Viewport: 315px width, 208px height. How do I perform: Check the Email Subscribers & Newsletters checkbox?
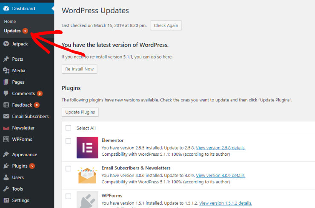(68, 169)
